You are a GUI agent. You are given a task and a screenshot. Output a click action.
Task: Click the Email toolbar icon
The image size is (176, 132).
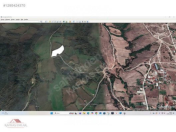77,22
